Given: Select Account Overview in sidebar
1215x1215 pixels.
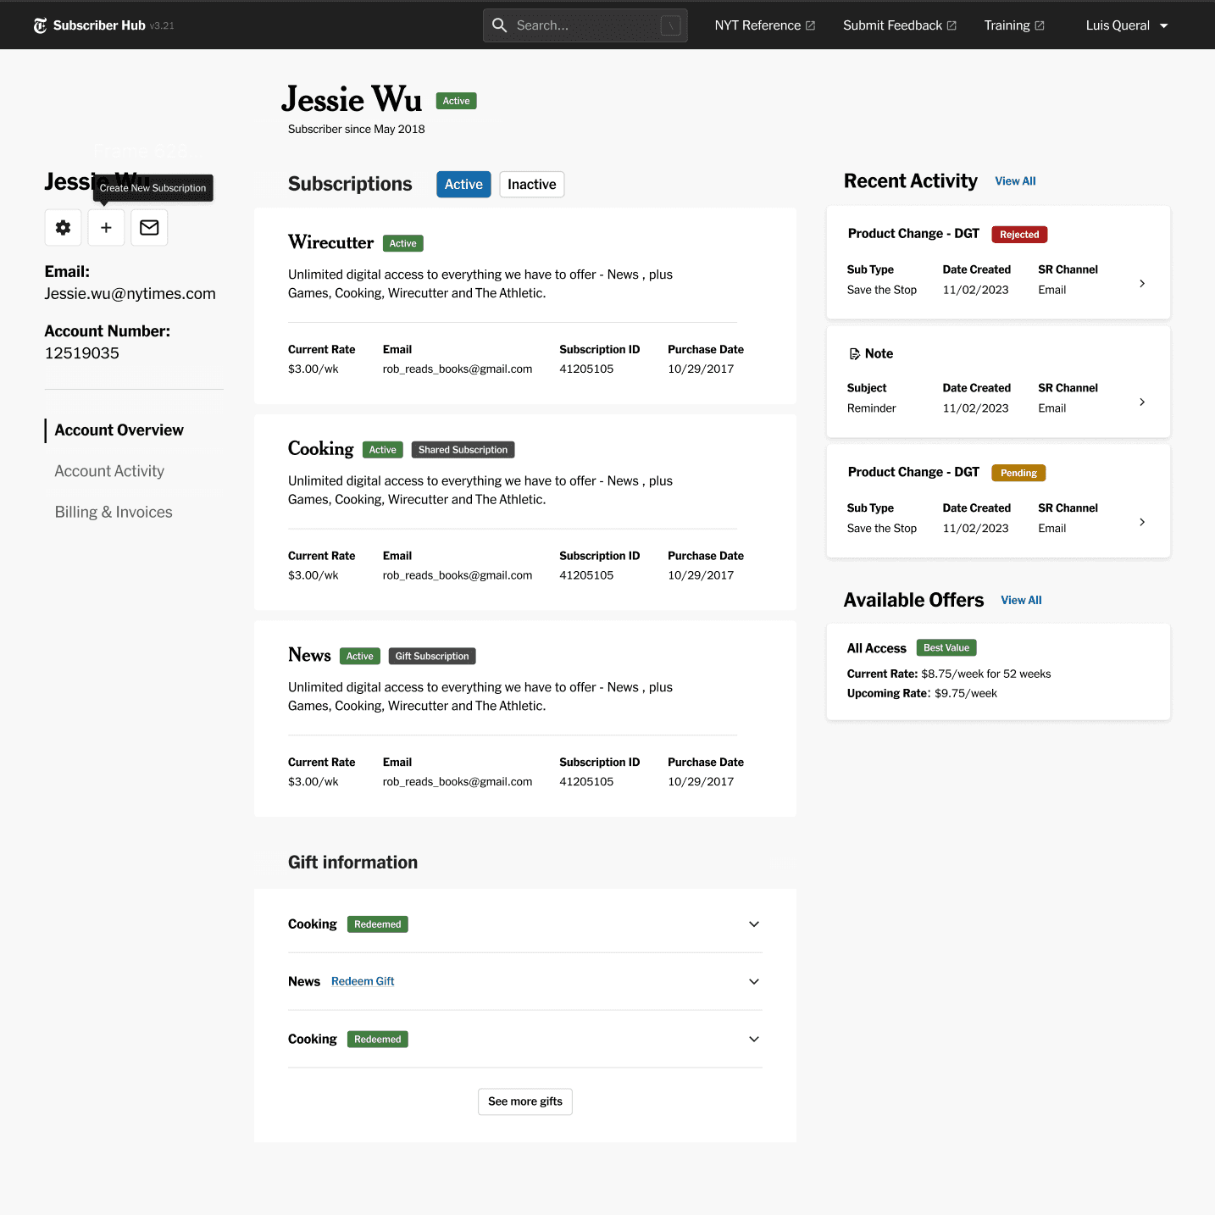Looking at the screenshot, I should (x=119, y=430).
